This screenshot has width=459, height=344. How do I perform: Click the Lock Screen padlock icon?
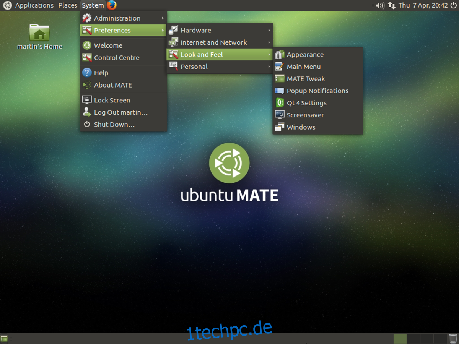(87, 100)
